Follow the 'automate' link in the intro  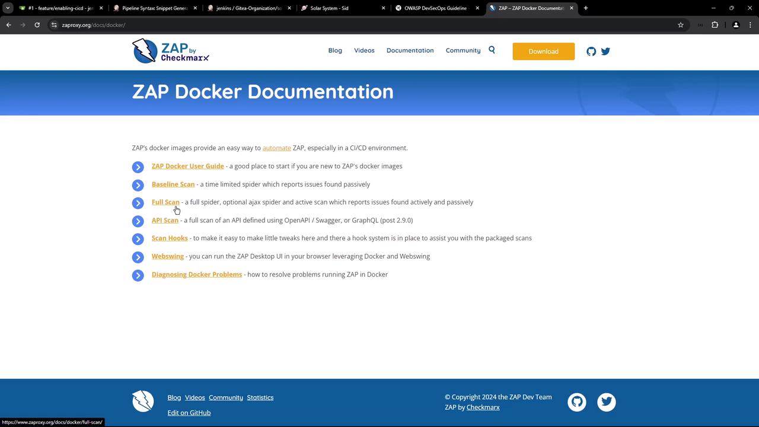point(277,148)
